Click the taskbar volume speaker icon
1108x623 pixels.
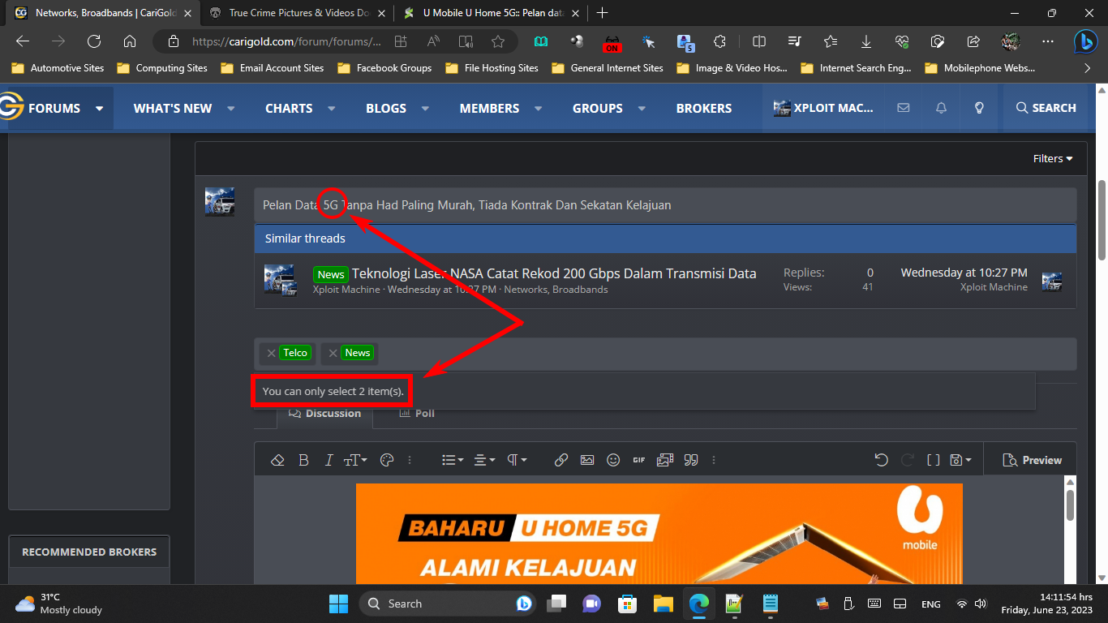pyautogui.click(x=981, y=604)
